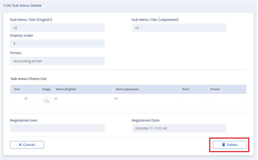Click the Accounting printer field
The height and width of the screenshot is (160, 258).
57,61
